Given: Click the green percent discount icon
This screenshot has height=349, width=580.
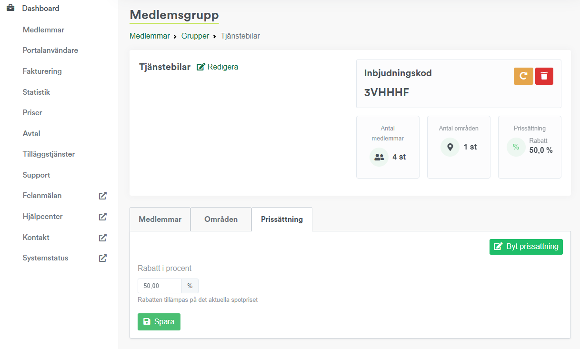Looking at the screenshot, I should coord(516,147).
